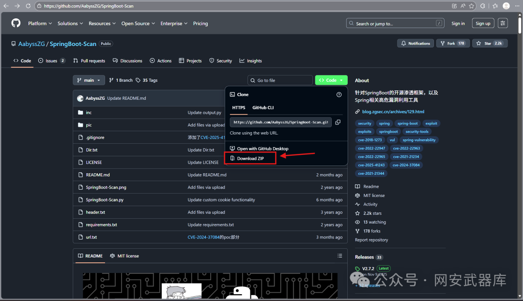This screenshot has height=301, width=523.
Task: Toggle watching the repository
Action: tap(373, 222)
